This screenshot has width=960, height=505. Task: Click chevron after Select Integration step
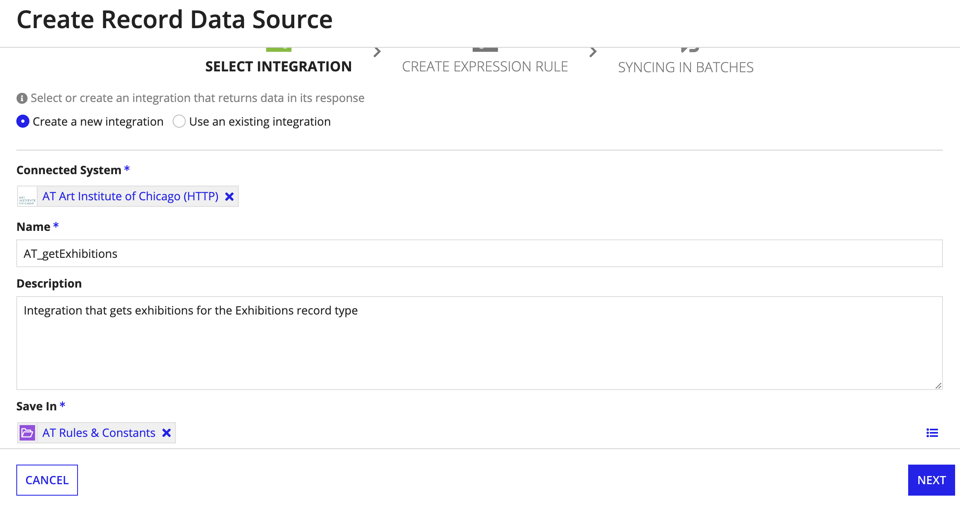click(377, 52)
